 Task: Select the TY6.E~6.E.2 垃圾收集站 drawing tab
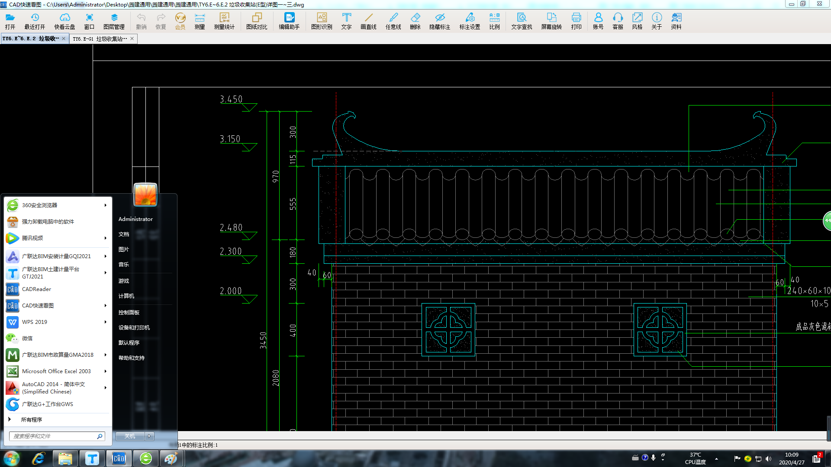(31, 39)
